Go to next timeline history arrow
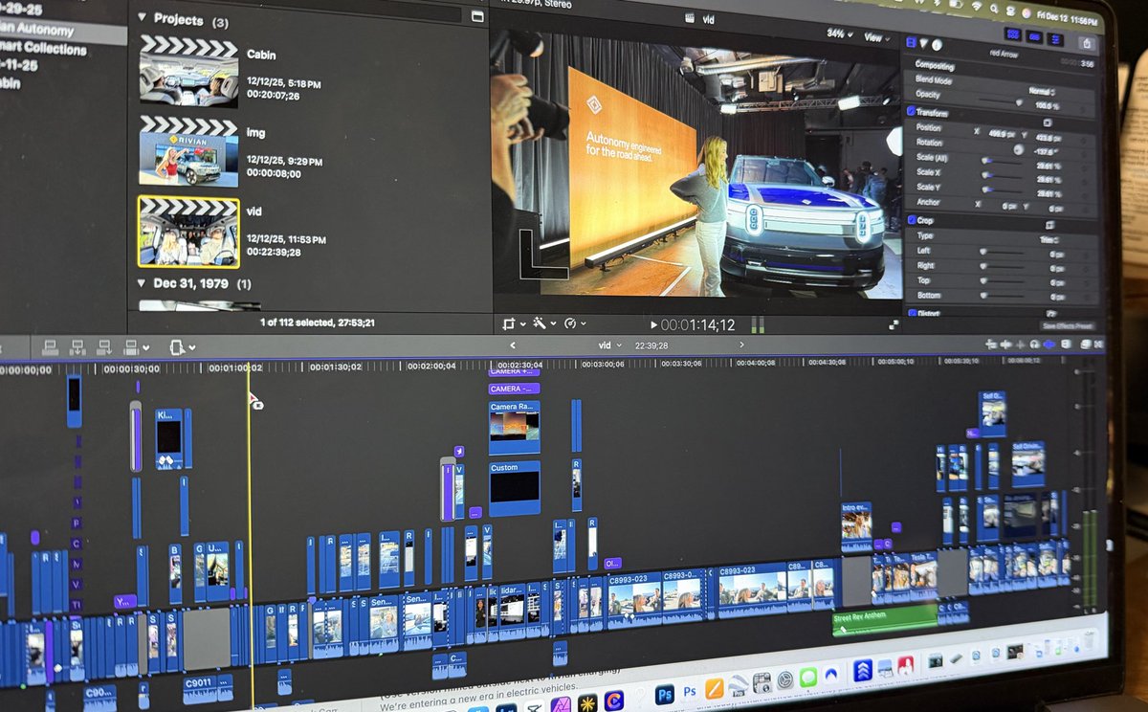 point(741,345)
